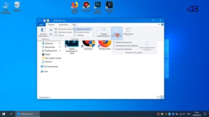Open the network tray icon
209x117 pixels.
point(181,114)
